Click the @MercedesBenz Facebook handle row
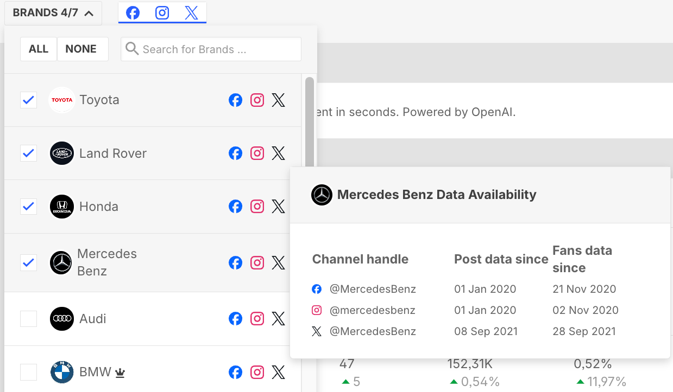 373,288
